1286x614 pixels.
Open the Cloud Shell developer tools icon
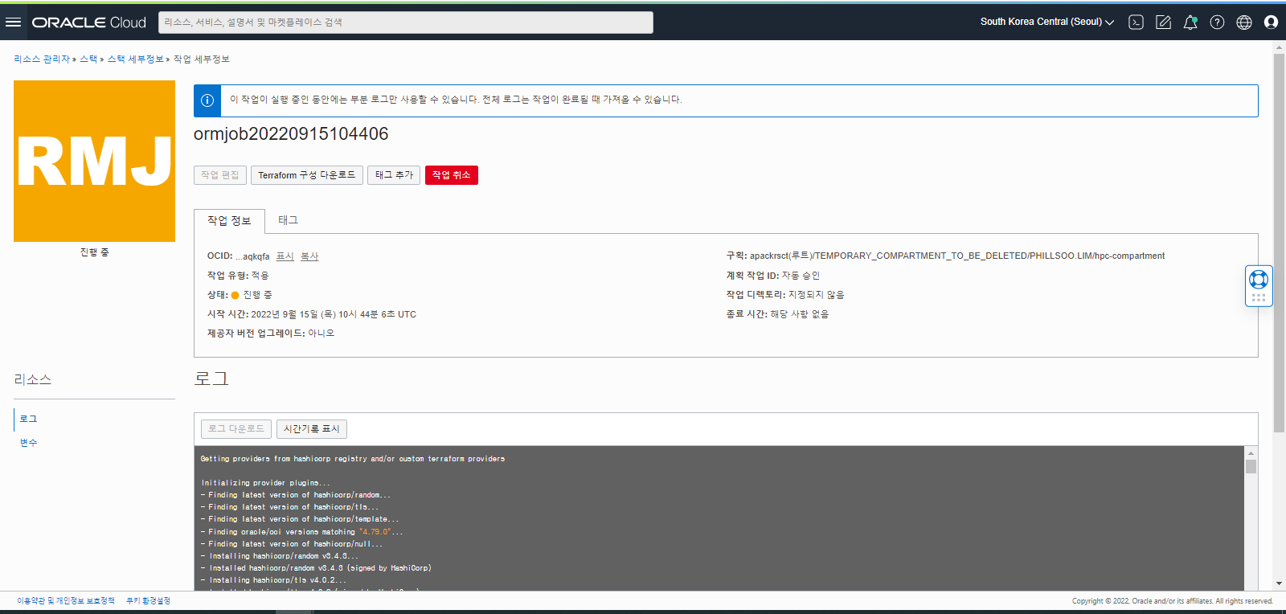click(x=1136, y=23)
